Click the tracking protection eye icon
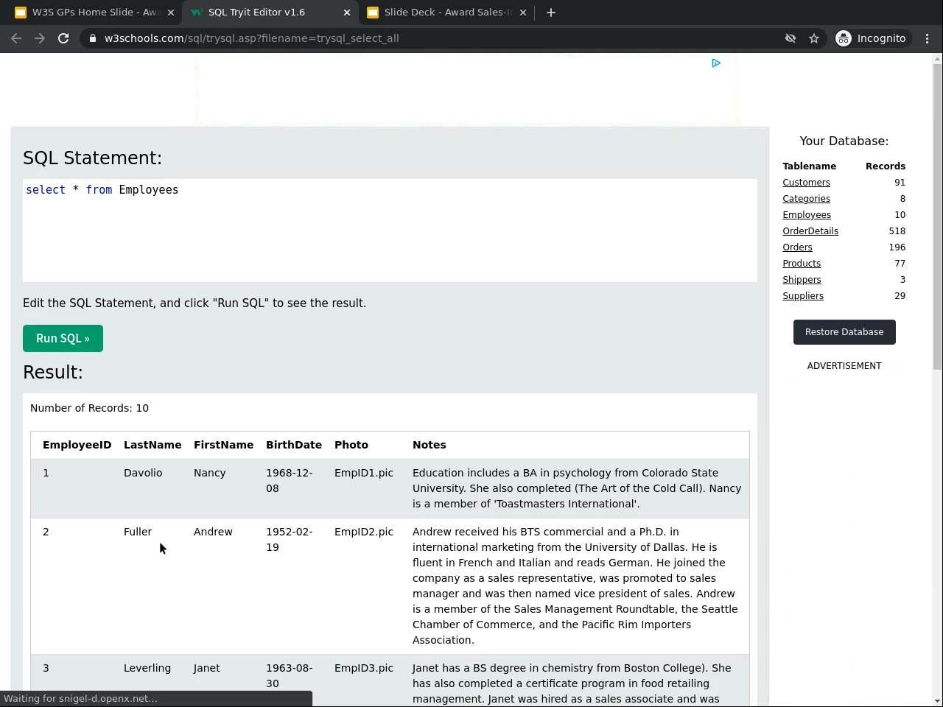Screen dimensions: 943x707 coord(790,38)
